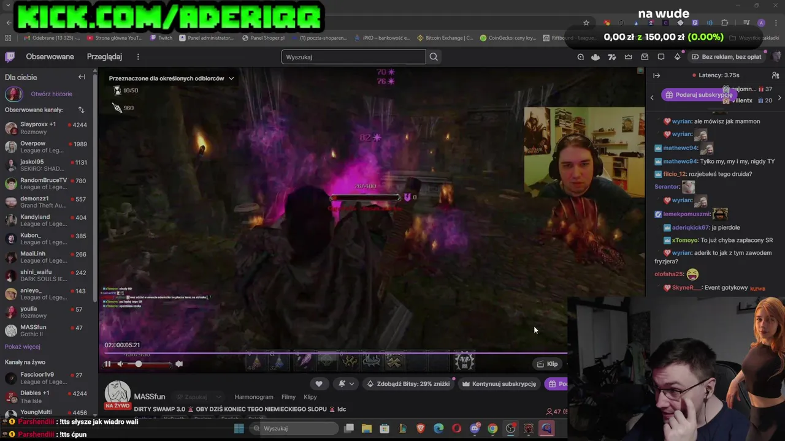This screenshot has height=441, width=785.
Task: Open Discord from the taskbar
Action: point(475,428)
